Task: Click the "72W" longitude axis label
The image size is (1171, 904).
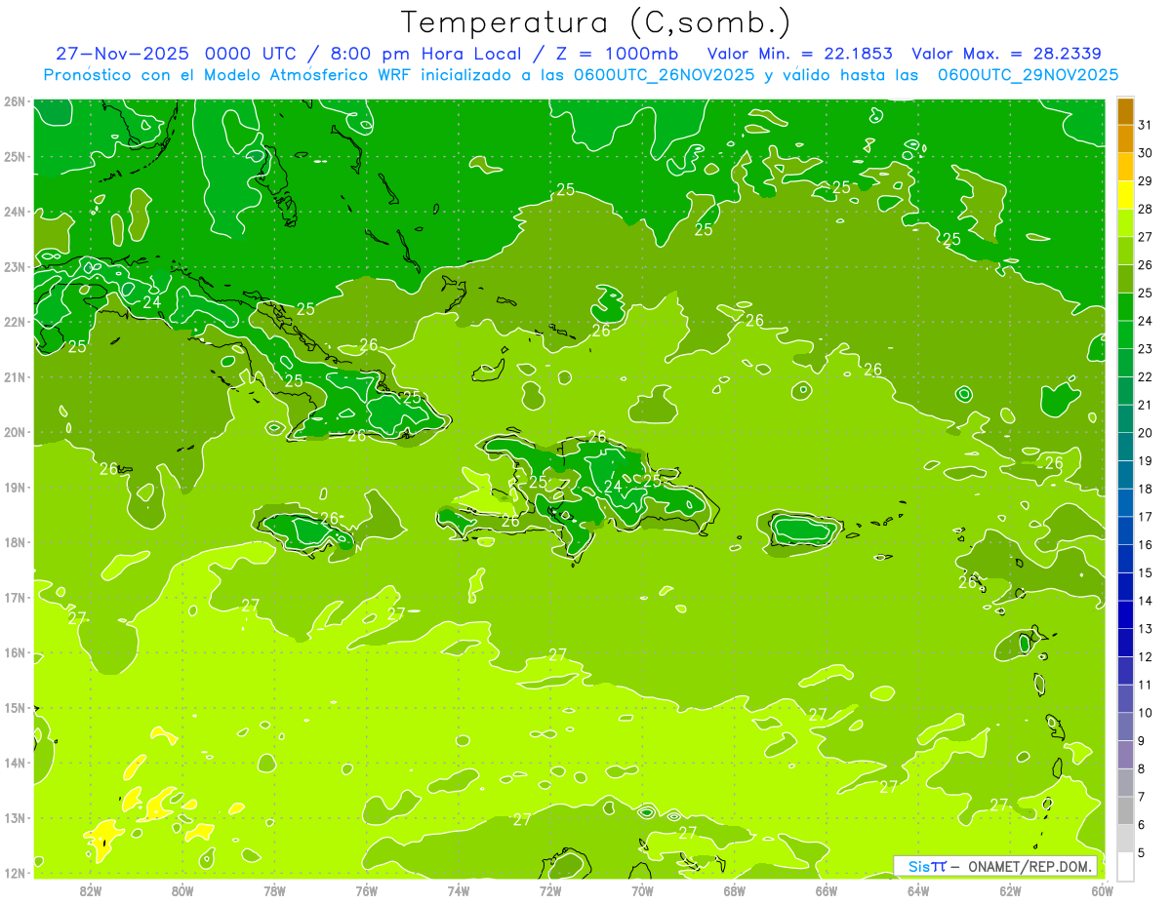Action: pyautogui.click(x=550, y=889)
